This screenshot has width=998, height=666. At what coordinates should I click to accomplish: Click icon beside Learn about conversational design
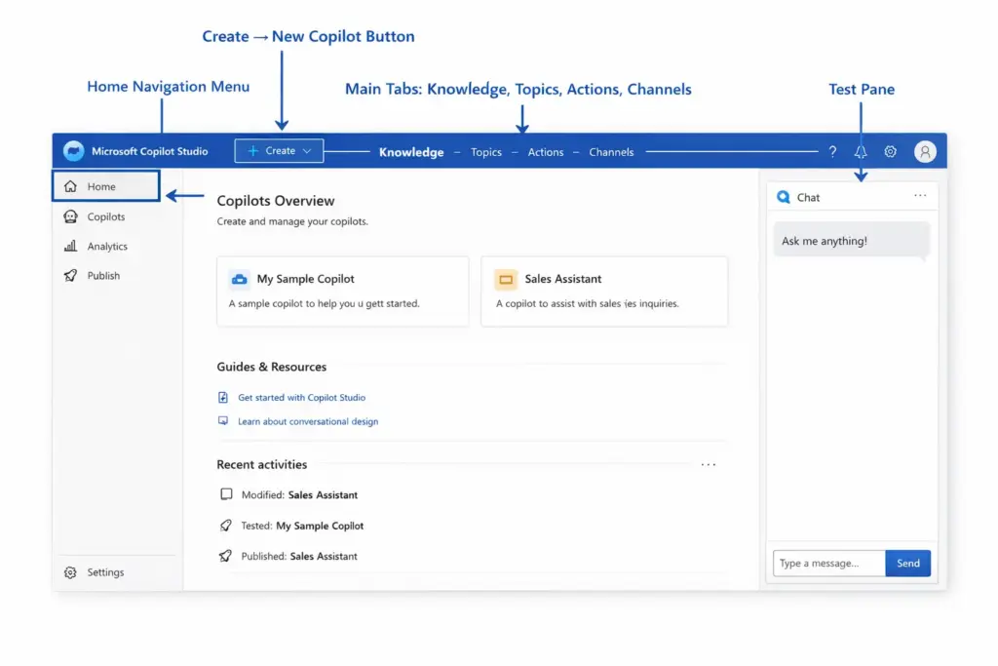pos(223,421)
